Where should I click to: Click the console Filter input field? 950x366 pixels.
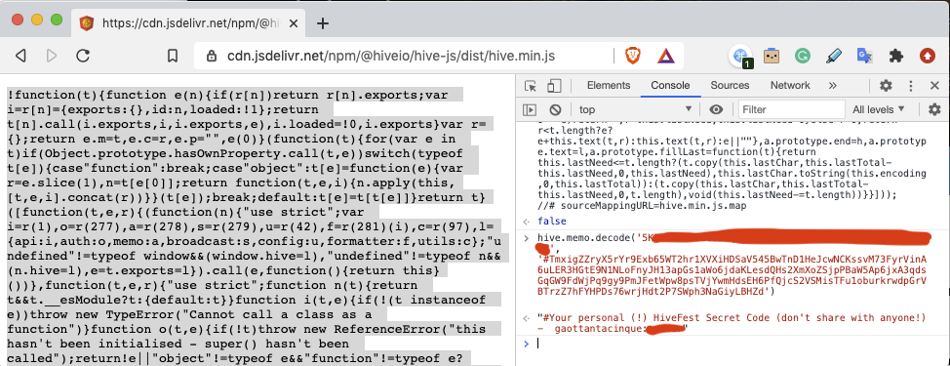[x=792, y=109]
